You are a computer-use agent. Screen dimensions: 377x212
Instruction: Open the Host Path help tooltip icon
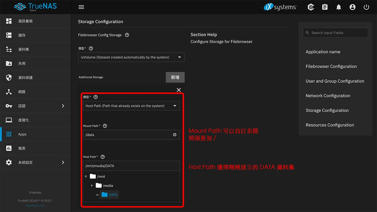tap(102, 157)
